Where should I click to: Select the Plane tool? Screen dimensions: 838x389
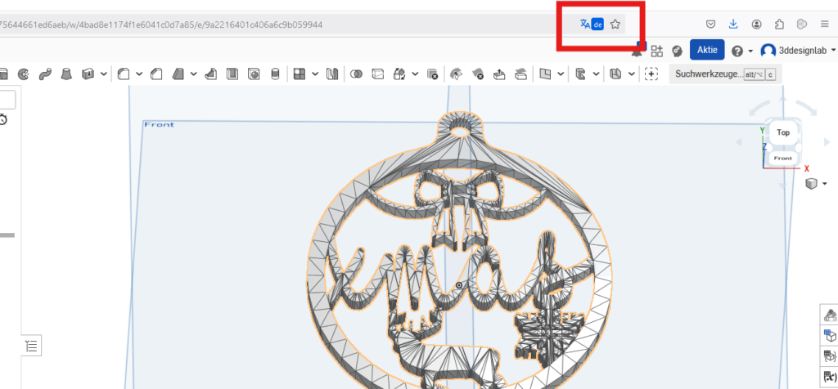(x=545, y=74)
